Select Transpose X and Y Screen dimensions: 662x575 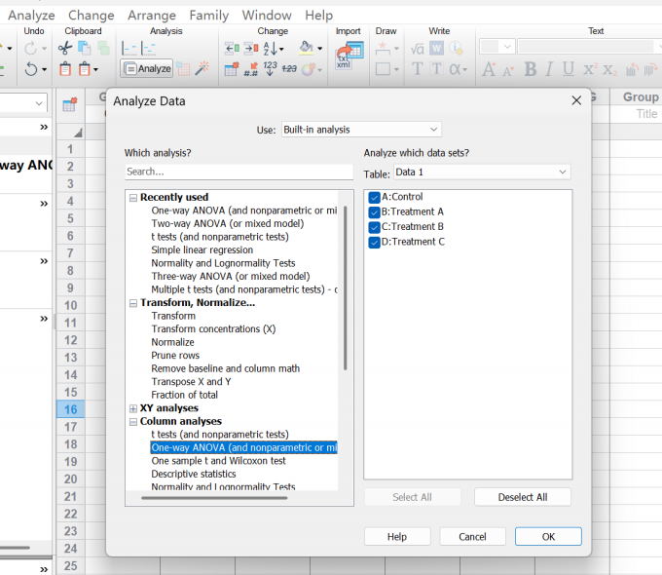(x=191, y=382)
